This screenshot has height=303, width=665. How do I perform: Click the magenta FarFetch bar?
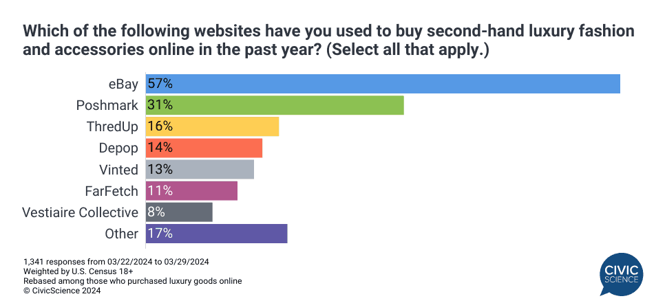[191, 190]
